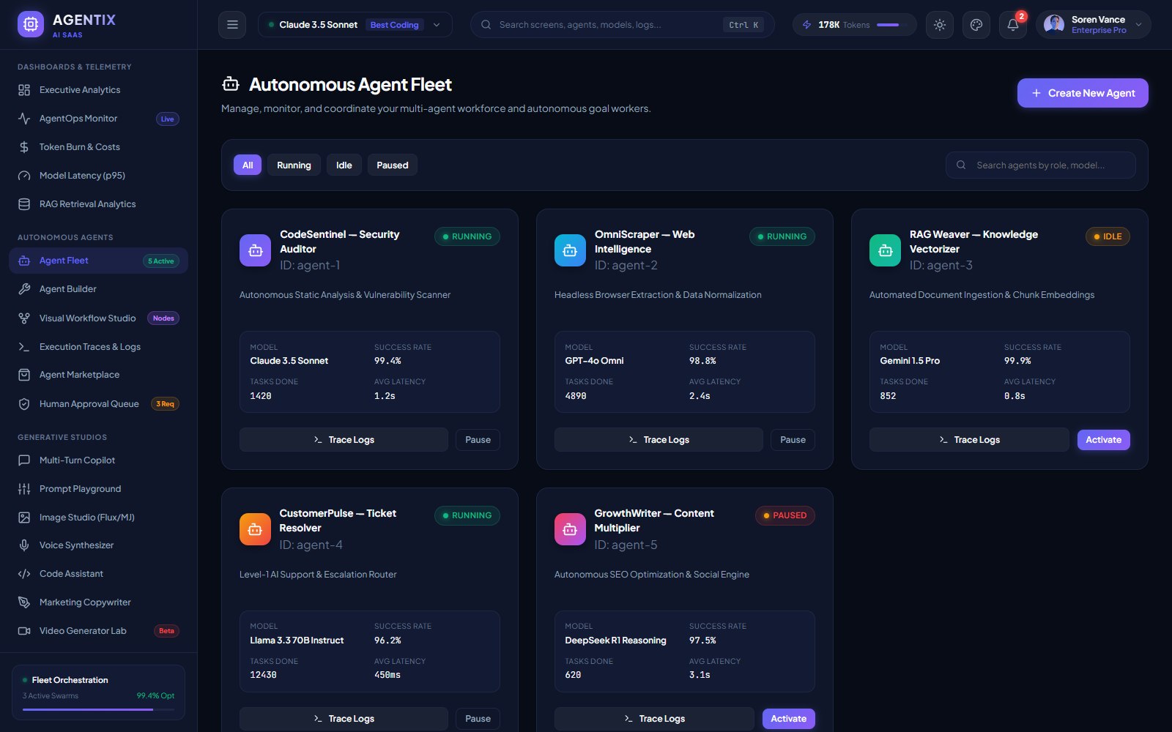Open Agent Marketplace in sidebar

coord(98,375)
